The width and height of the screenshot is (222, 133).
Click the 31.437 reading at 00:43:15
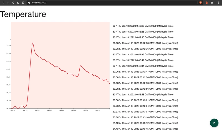145,129
